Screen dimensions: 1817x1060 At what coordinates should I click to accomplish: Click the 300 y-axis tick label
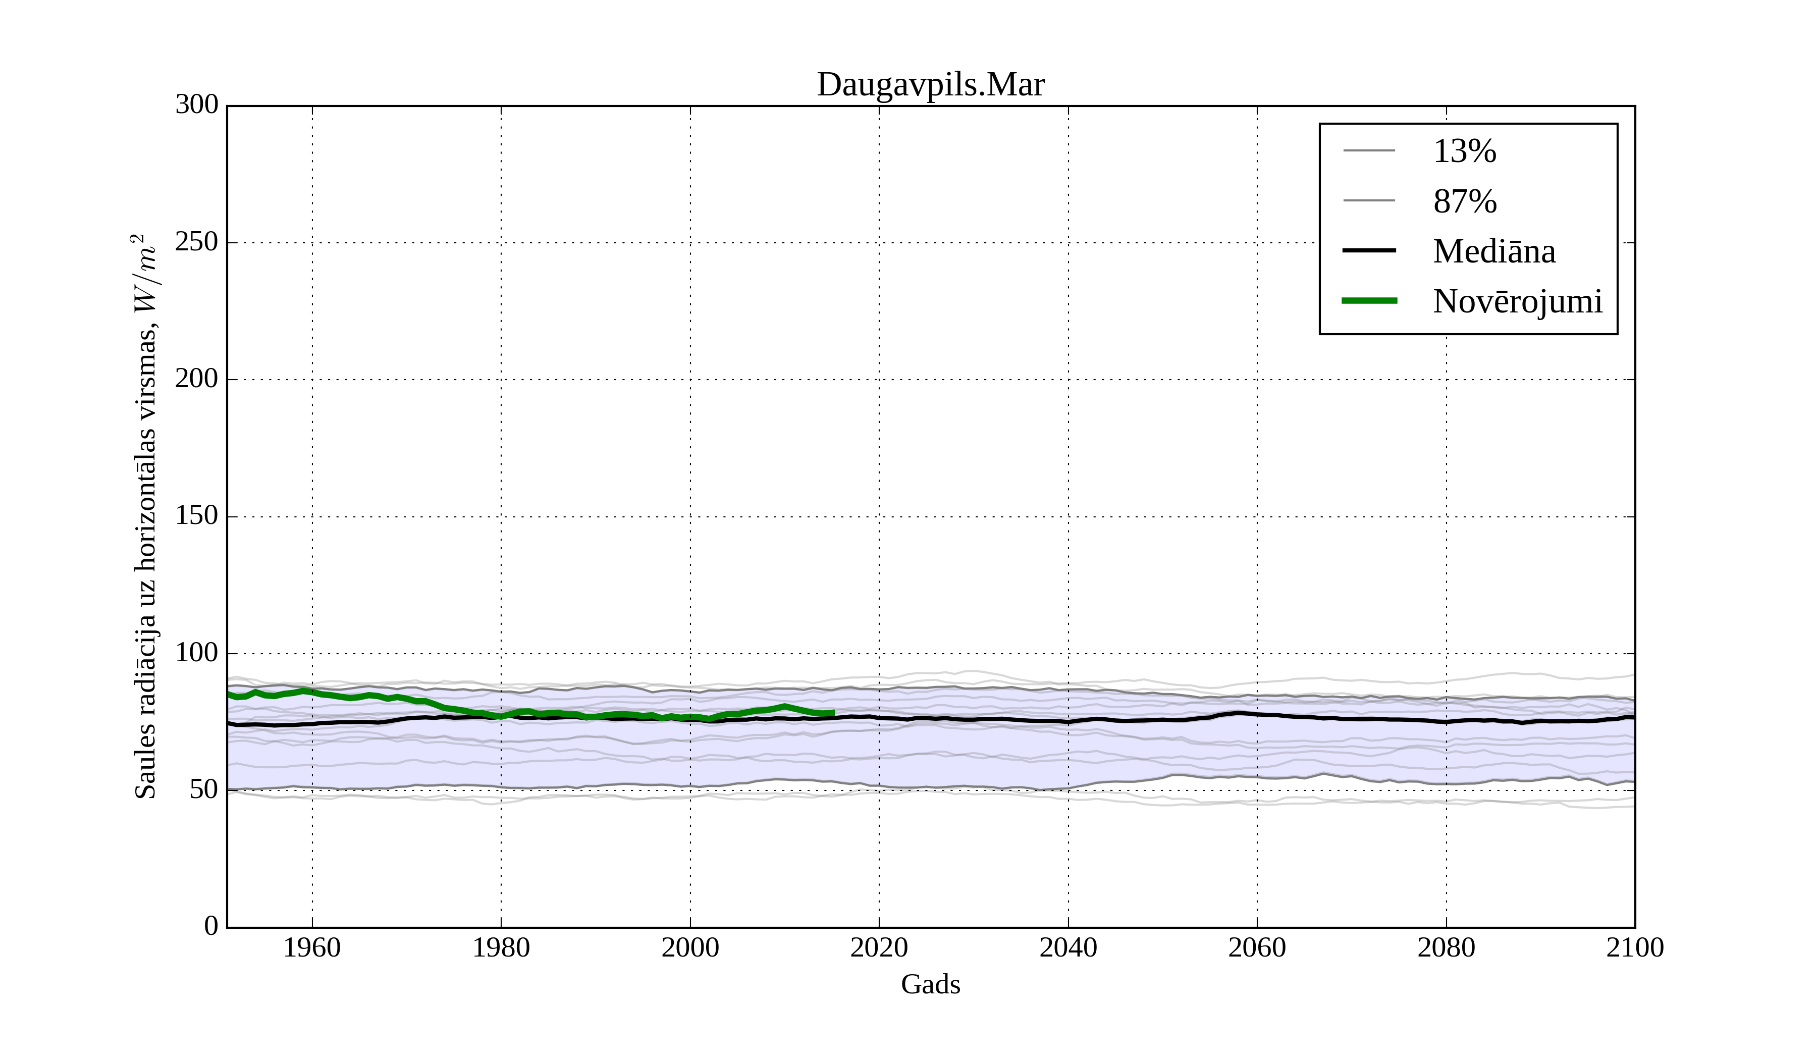(x=197, y=104)
